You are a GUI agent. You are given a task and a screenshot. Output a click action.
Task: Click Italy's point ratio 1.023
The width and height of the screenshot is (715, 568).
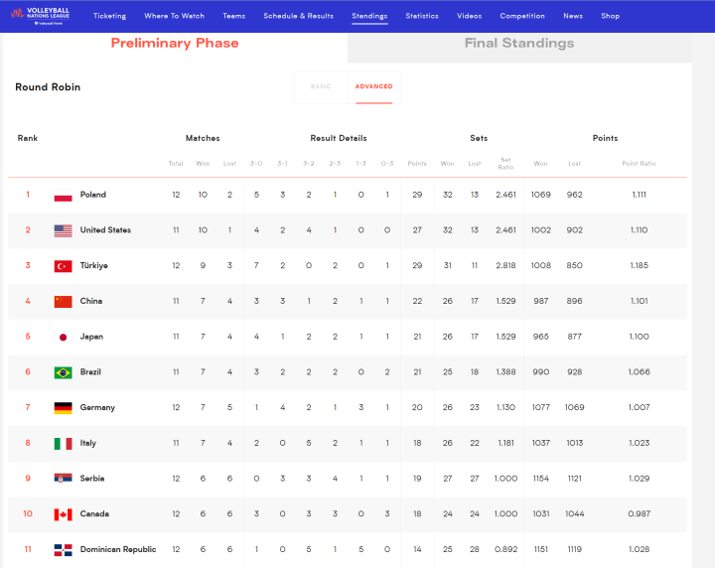(639, 443)
